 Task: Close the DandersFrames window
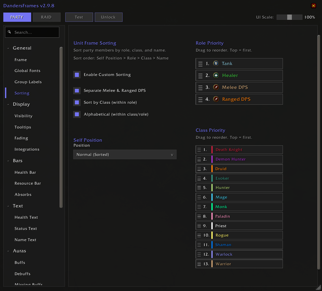click(313, 6)
